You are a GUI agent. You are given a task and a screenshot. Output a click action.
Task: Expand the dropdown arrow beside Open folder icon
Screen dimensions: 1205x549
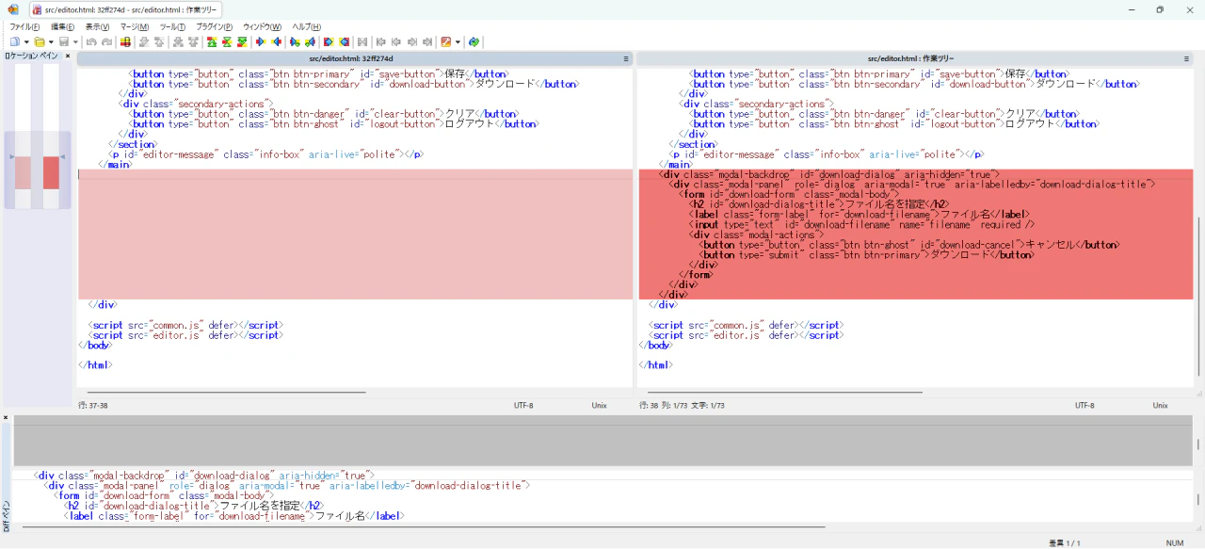click(x=51, y=42)
